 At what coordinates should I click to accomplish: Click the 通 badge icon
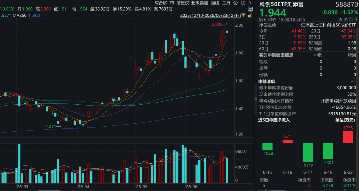click(x=340, y=19)
